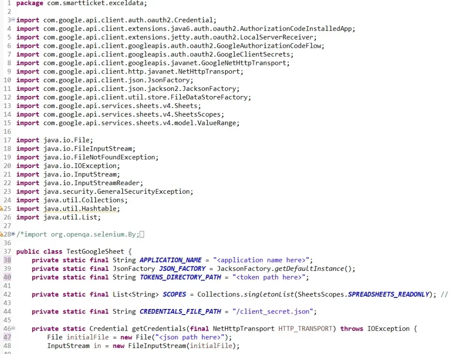Click FileDataStoreFactory in the line 12 import
The width and height of the screenshot is (450, 354).
click(209, 97)
